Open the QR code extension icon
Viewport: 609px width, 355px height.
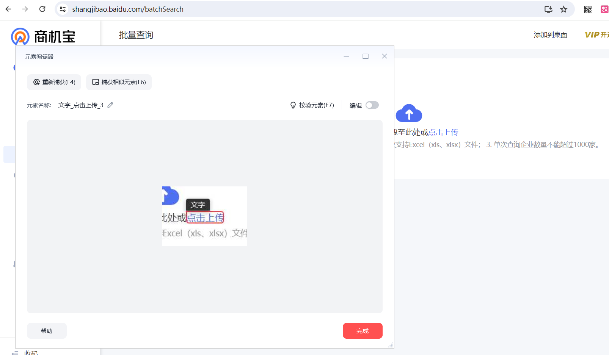click(x=588, y=9)
